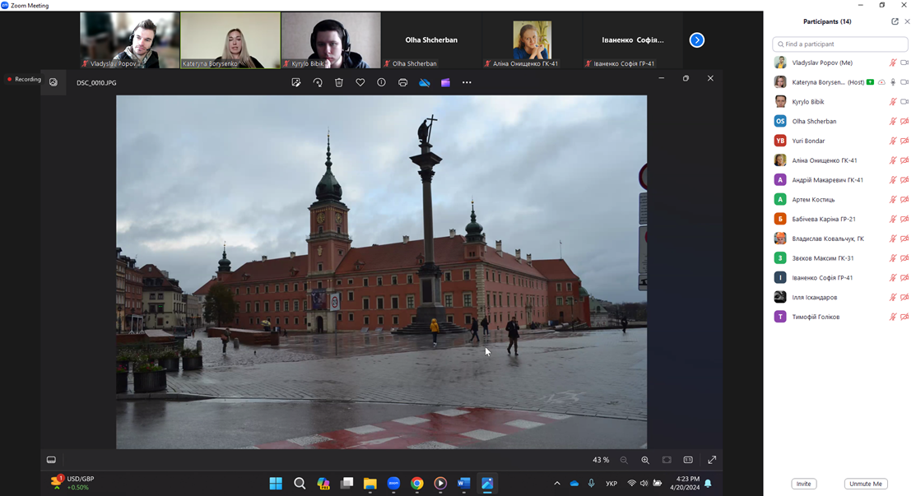Toggle the filmstrip view at bottom left
916x496 pixels.
(x=51, y=460)
